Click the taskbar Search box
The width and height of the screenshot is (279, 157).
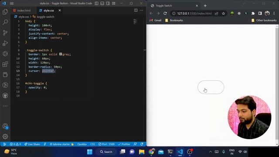tap(106, 152)
